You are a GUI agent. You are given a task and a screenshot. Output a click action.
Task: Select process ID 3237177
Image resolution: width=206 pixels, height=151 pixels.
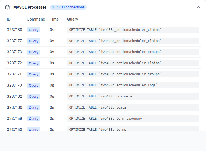tap(14, 41)
